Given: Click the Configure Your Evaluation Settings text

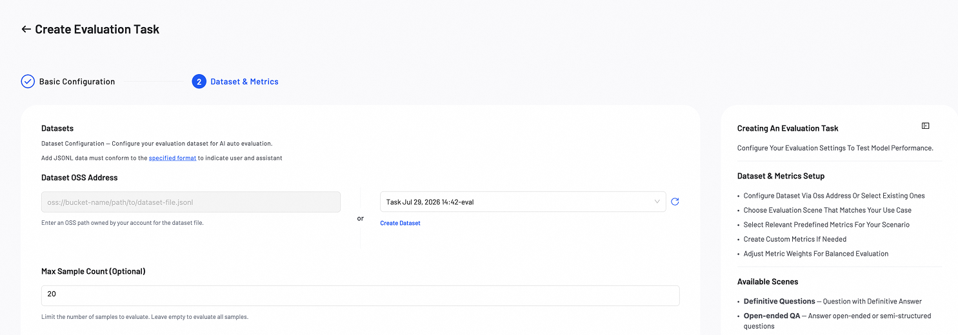Looking at the screenshot, I should point(835,148).
